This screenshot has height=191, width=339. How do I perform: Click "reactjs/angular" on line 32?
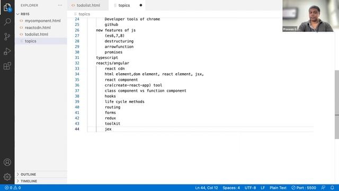pyautogui.click(x=112, y=63)
